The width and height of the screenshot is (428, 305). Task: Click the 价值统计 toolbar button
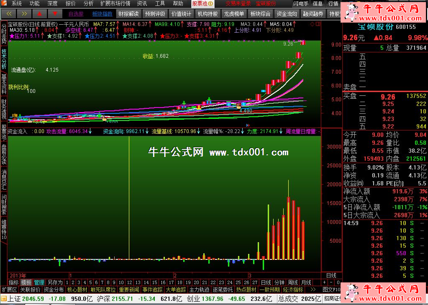click(x=181, y=14)
